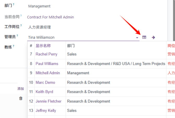
Task: Open the Contract For Mitchell Admin link
Action: point(50,17)
